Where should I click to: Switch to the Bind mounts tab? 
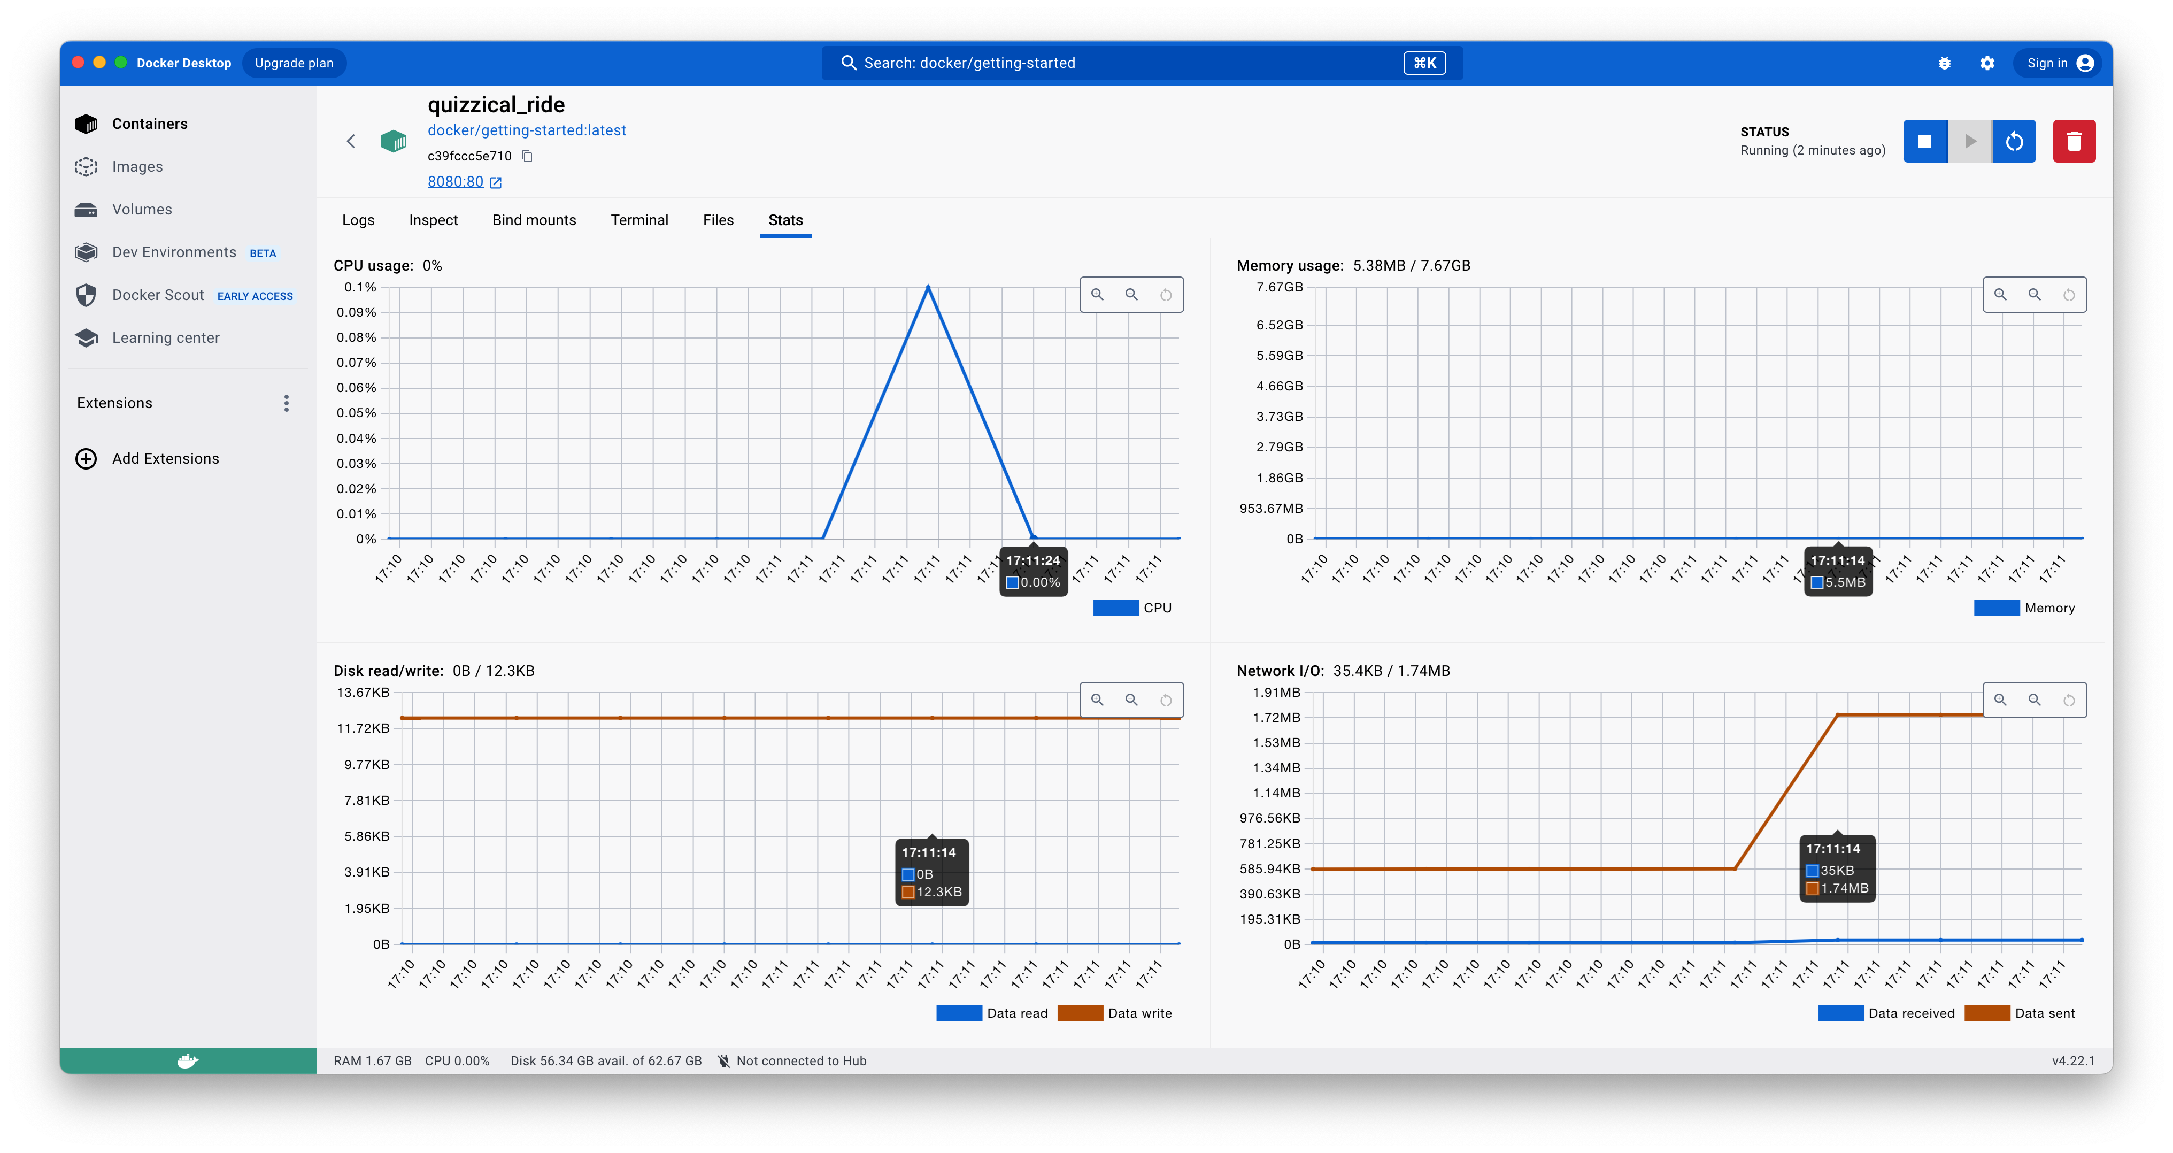click(534, 220)
